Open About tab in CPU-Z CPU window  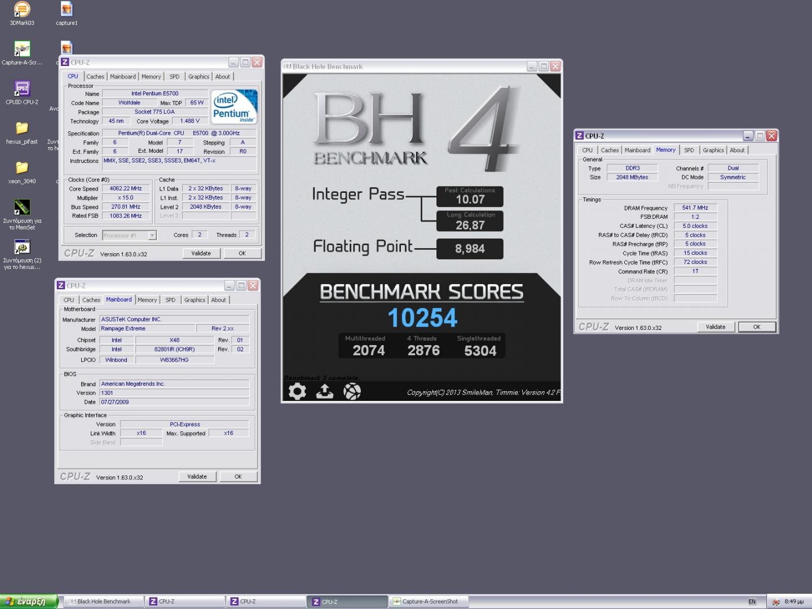[223, 77]
